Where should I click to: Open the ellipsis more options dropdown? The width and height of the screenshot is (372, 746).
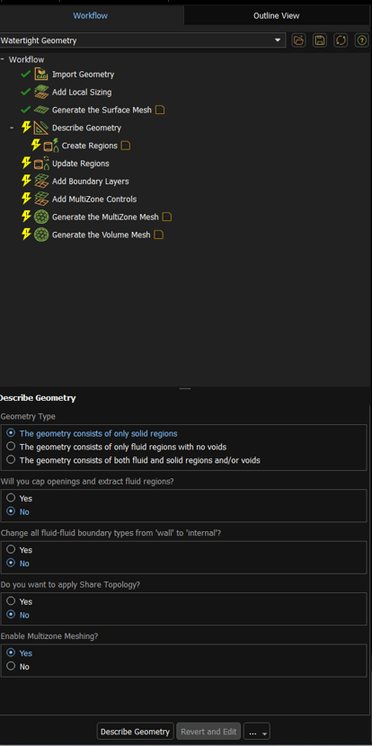(257, 732)
